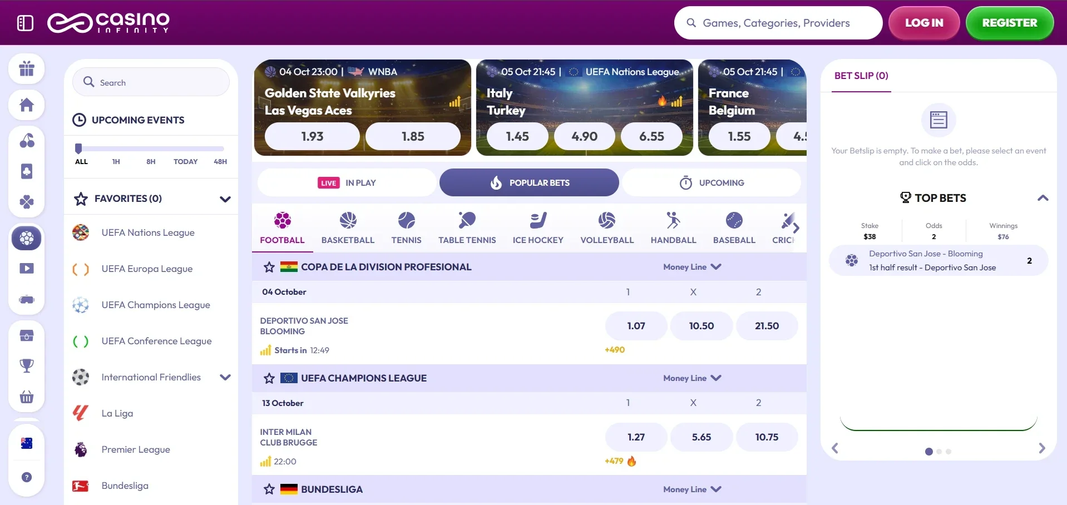Select the 48H upcoming events filter
The width and height of the screenshot is (1067, 505).
(x=220, y=162)
